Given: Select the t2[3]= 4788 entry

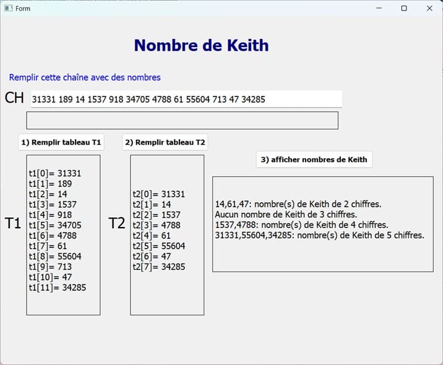Looking at the screenshot, I should coord(157,225).
